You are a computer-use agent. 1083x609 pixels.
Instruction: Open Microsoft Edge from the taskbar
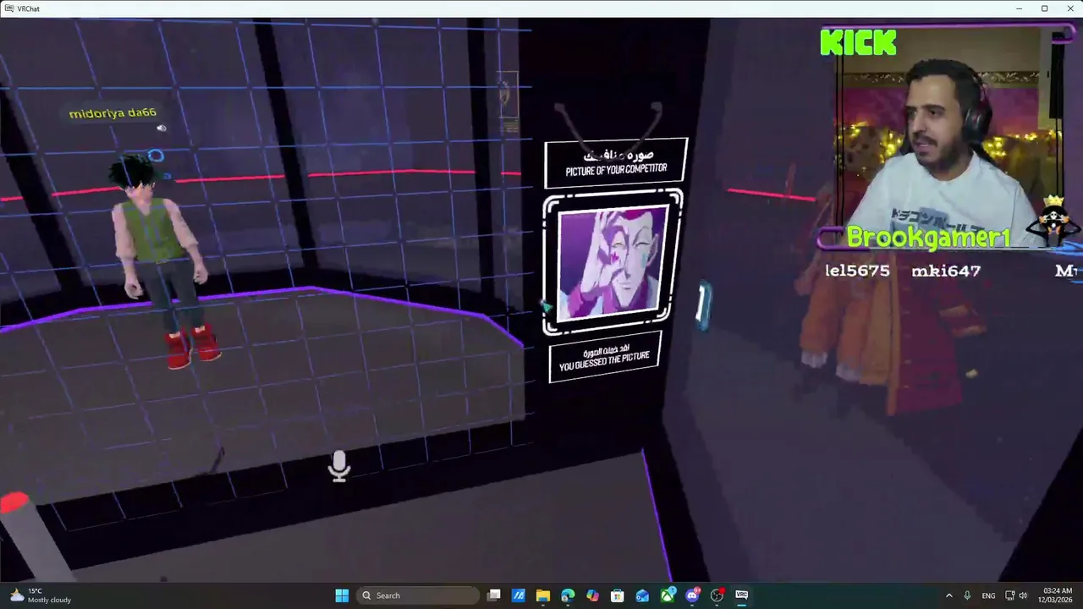[568, 595]
